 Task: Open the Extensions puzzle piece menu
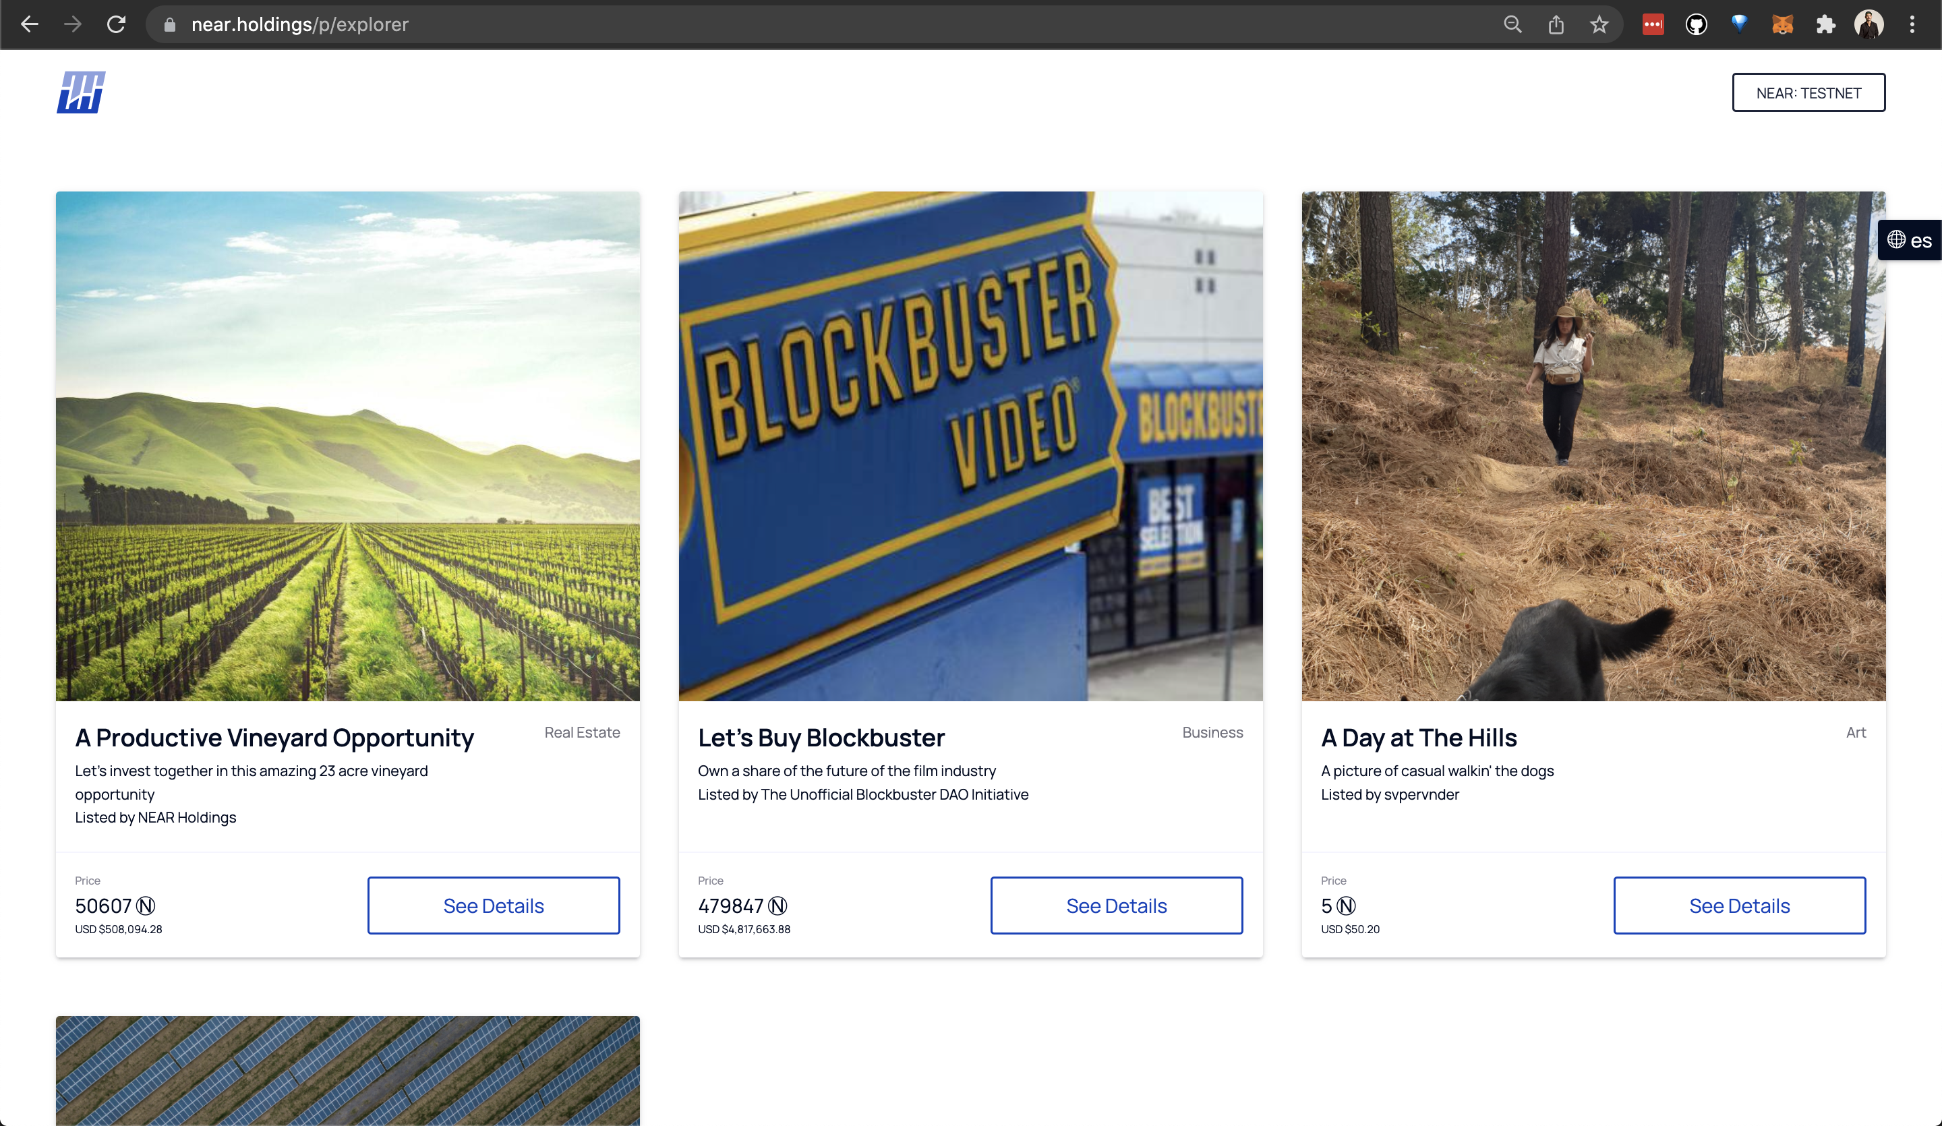click(1825, 25)
